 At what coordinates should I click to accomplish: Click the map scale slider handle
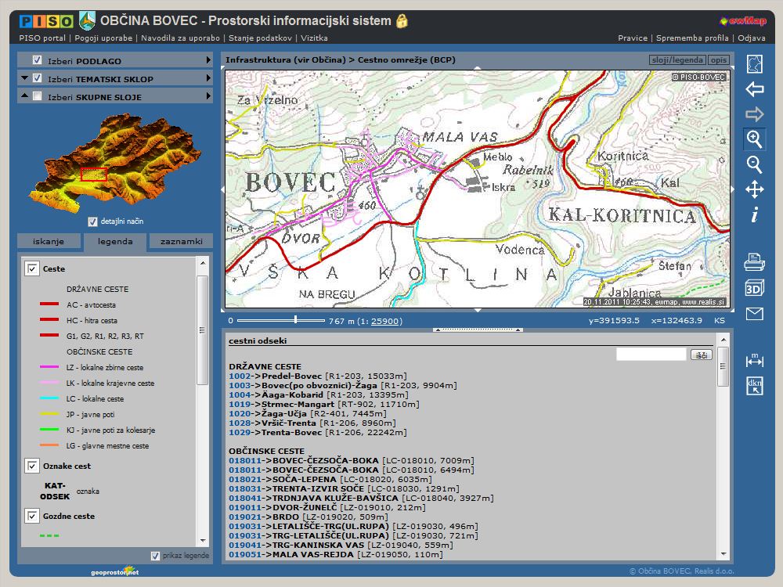coord(295,319)
